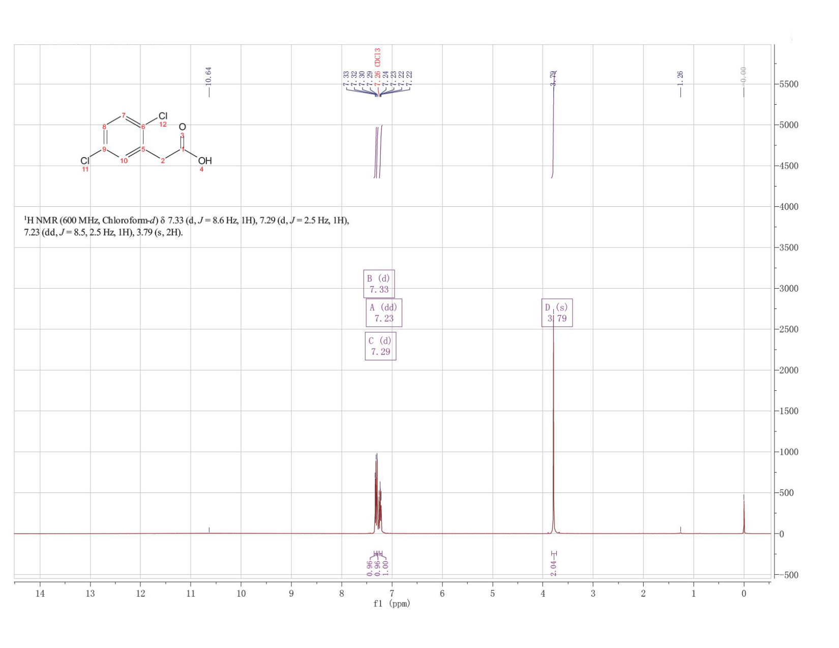Click the 1.26 peak label
This screenshot has height=648, width=839.
coord(680,77)
